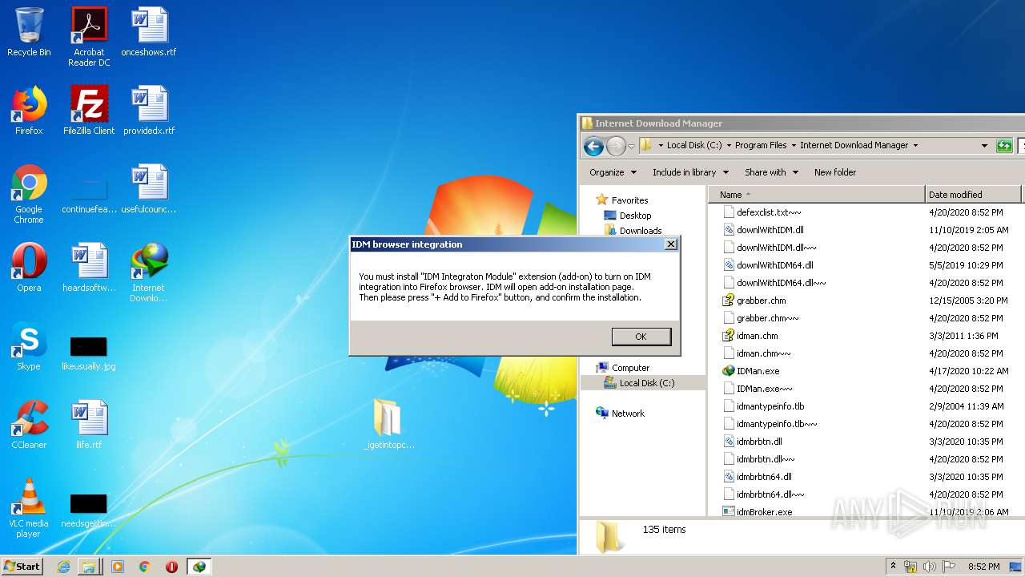Launch Internet Download Manager desktop shortcut
1025x577 pixels.
coord(149,272)
